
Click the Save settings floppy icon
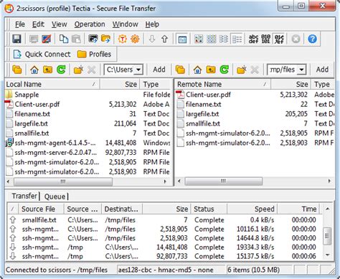click(x=16, y=39)
